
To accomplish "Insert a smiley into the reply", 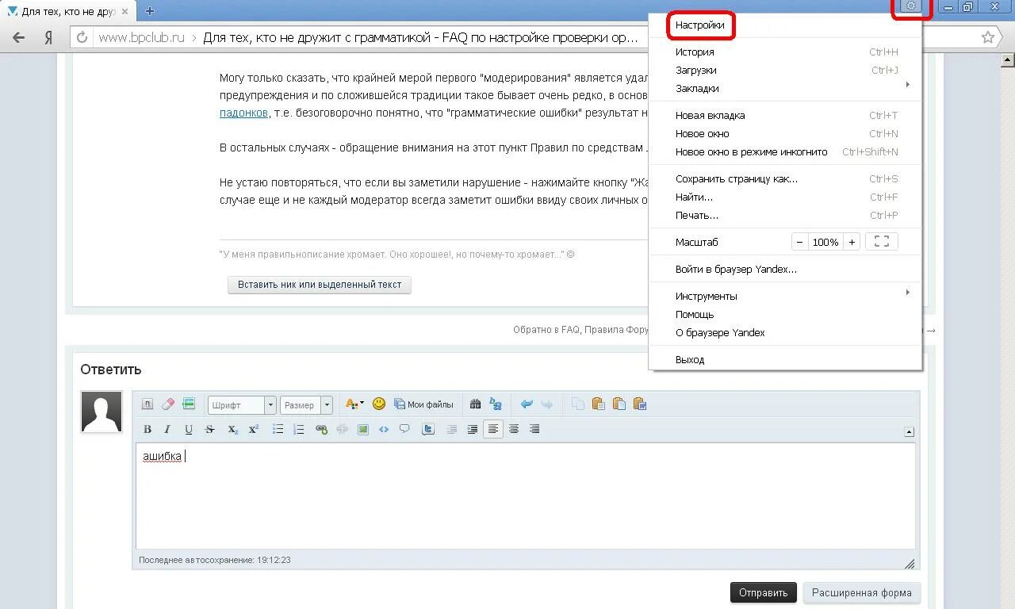I will click(379, 404).
